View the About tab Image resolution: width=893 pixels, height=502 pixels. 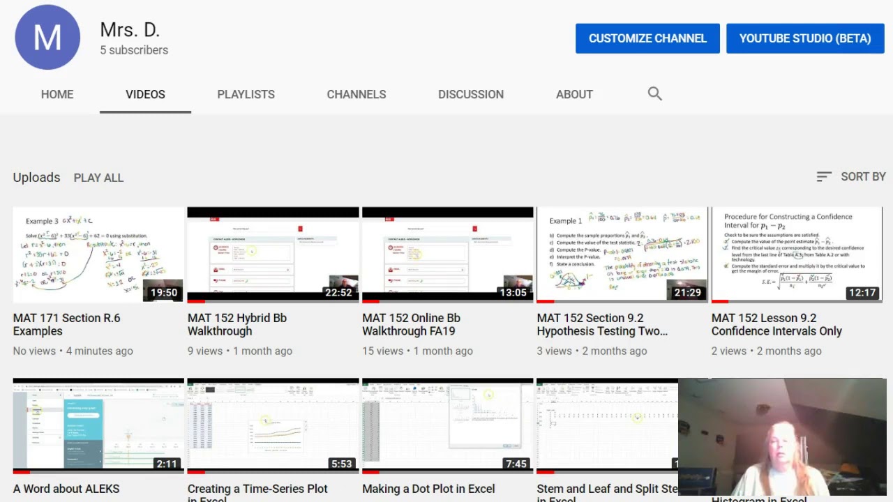574,94
